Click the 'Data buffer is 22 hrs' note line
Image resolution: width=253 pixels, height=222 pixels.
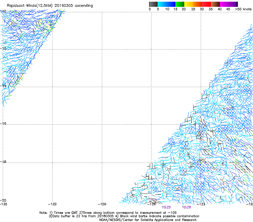pos(124,216)
